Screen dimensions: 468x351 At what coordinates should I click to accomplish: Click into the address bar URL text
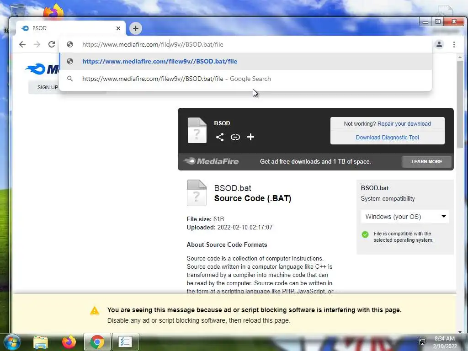pyautogui.click(x=153, y=44)
